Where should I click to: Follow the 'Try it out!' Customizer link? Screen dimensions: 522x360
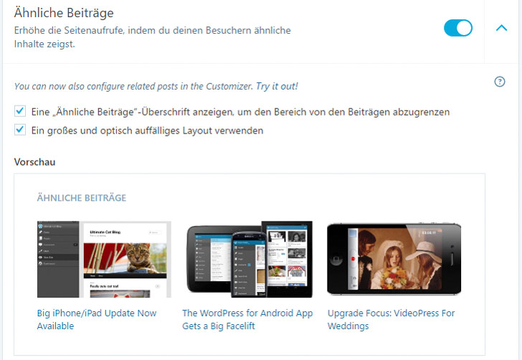[x=277, y=86]
